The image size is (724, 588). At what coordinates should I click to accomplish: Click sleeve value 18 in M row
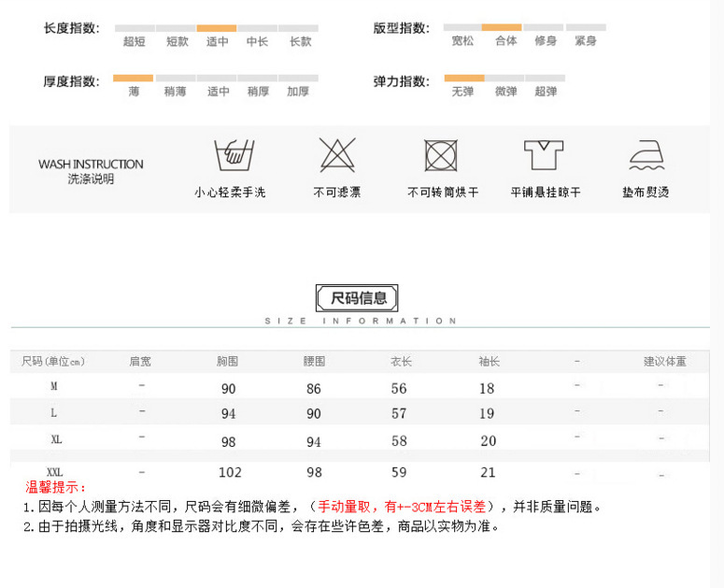[487, 389]
